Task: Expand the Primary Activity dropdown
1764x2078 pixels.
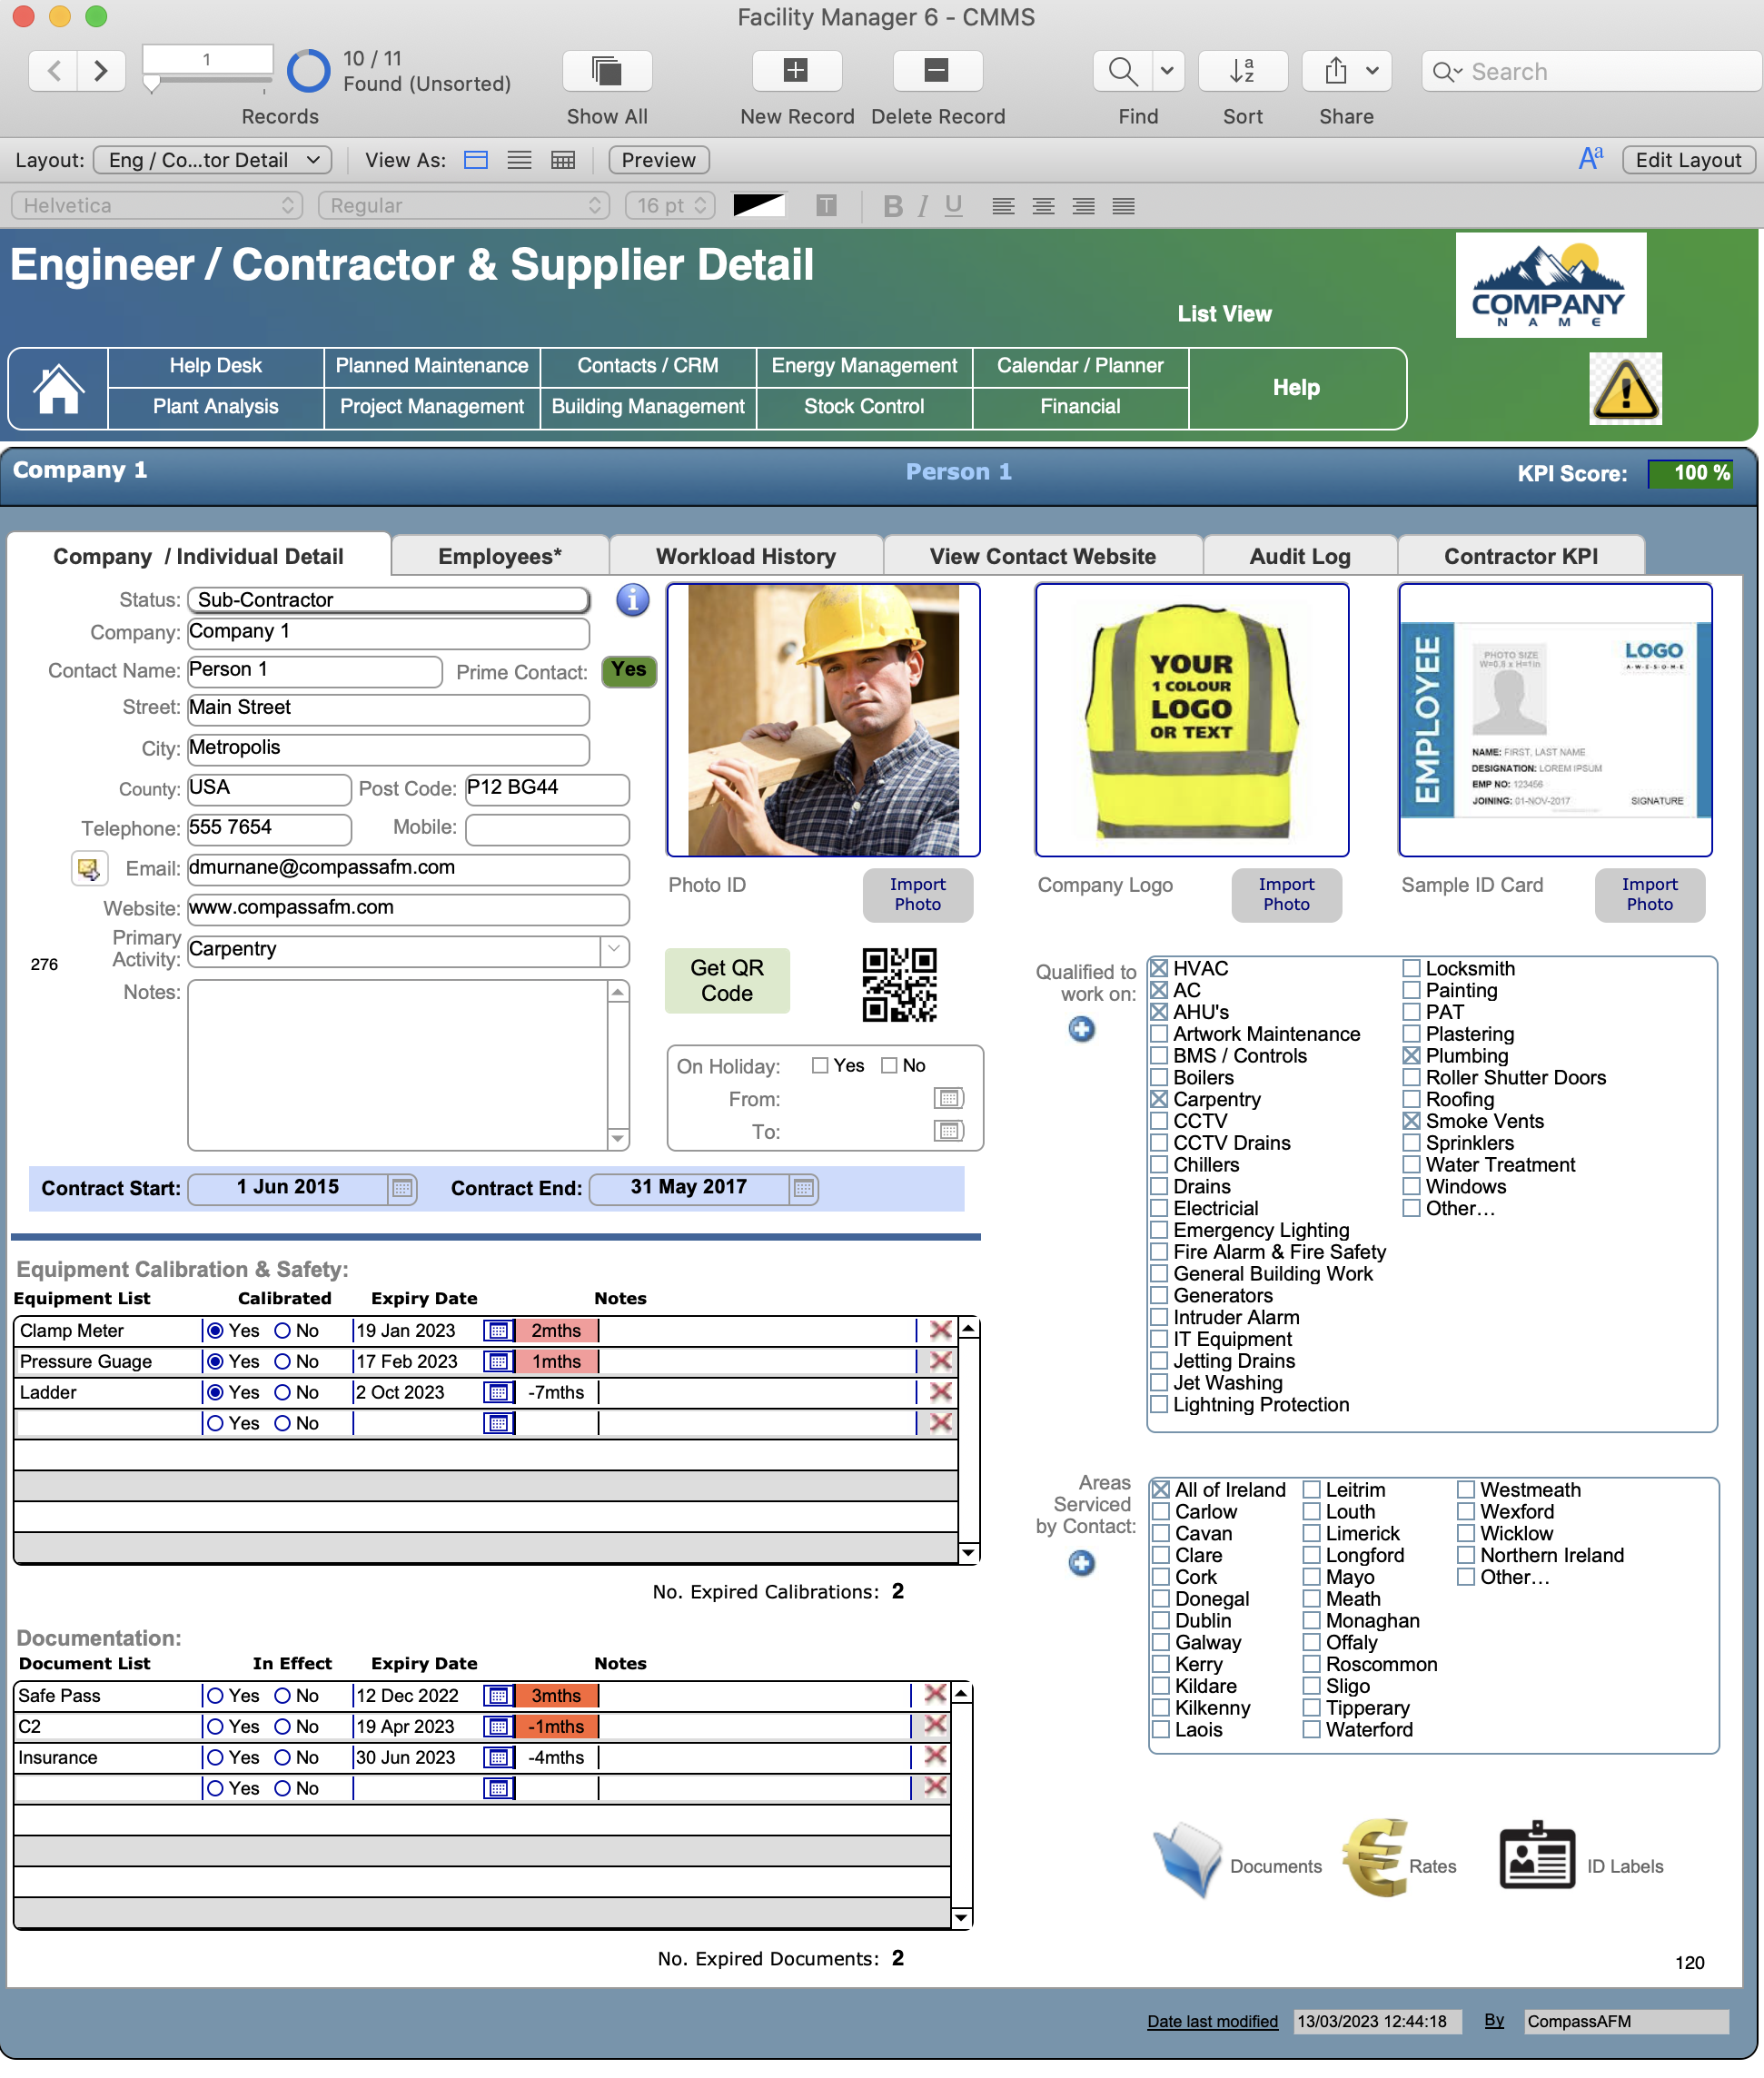Action: click(x=614, y=950)
